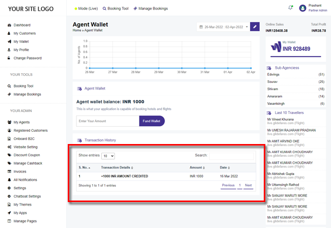Click the My Wallet sidebar icon

tap(9, 42)
